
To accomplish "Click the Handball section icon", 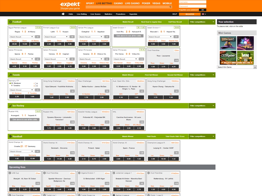I will [10, 137].
